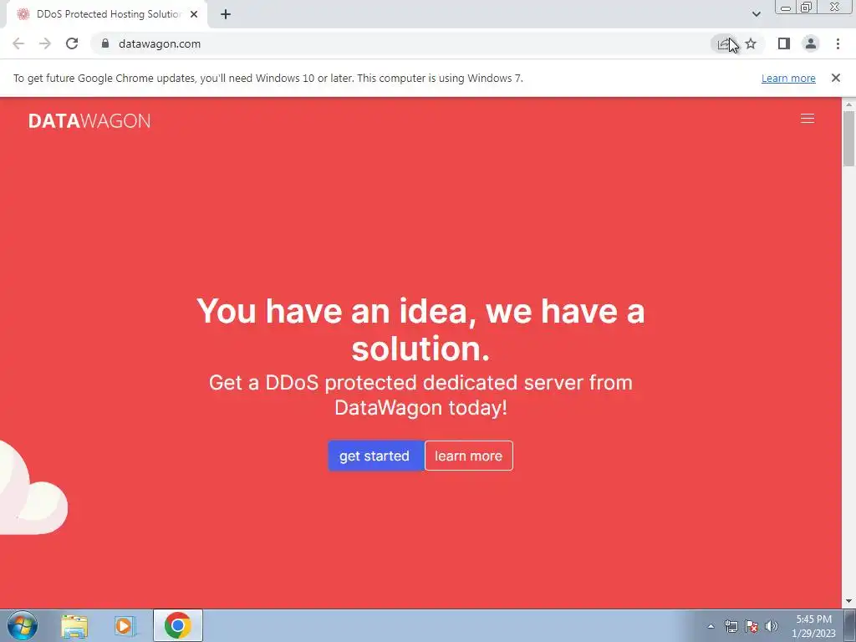856x642 pixels.
Task: Click the Show desktop strip
Action: point(850,625)
